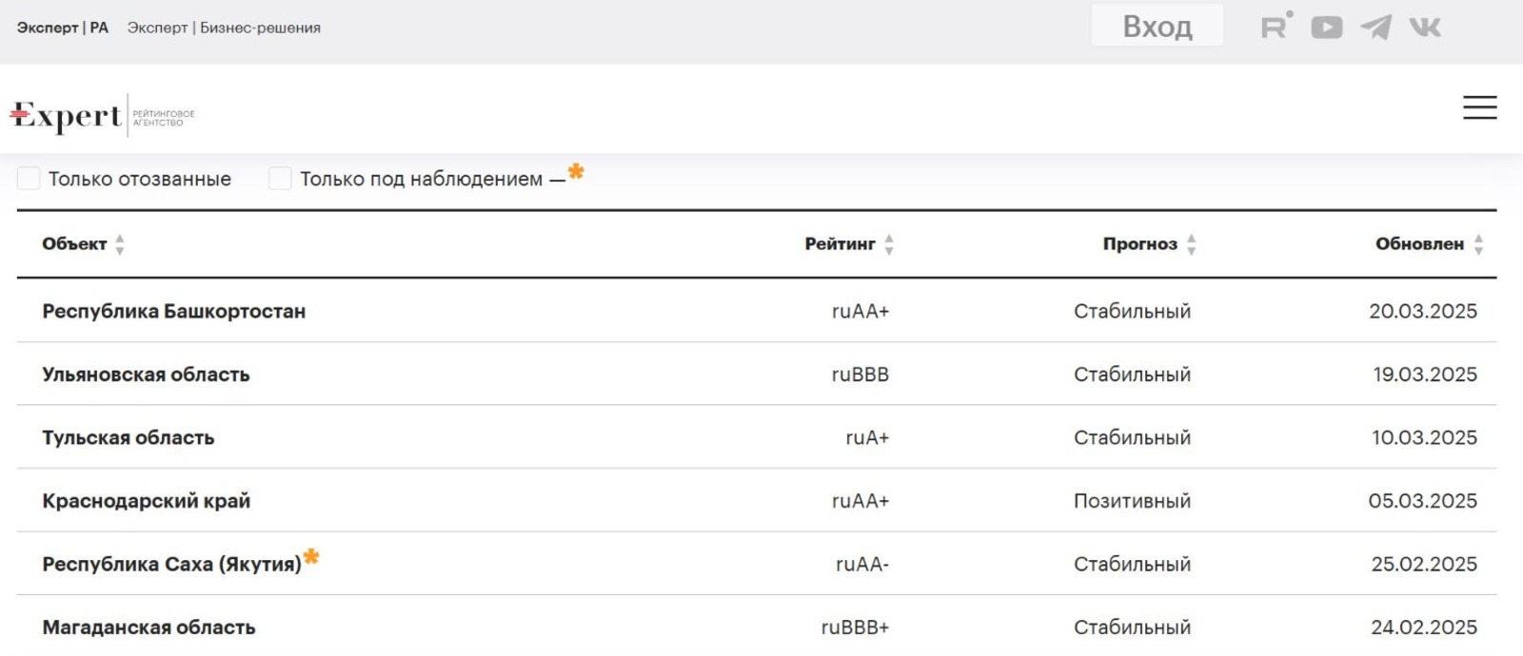Open the Республика Башкортостан entry
The width and height of the screenshot is (1523, 656).
(x=174, y=311)
